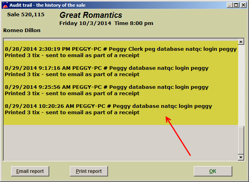Select the 8/28/2014 2:30:19 PM entry line
This screenshot has width=249, height=182.
coord(121,49)
